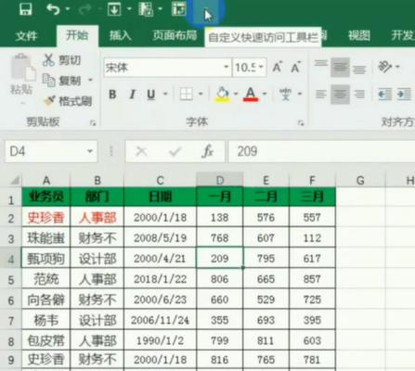The image size is (415, 371).
Task: Click the Undo arrow icon
Action: [x=54, y=9]
